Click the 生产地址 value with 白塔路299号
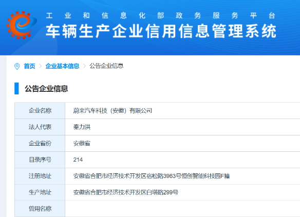Image resolution: width=300 pixels, height=217 pixels. click(x=126, y=192)
